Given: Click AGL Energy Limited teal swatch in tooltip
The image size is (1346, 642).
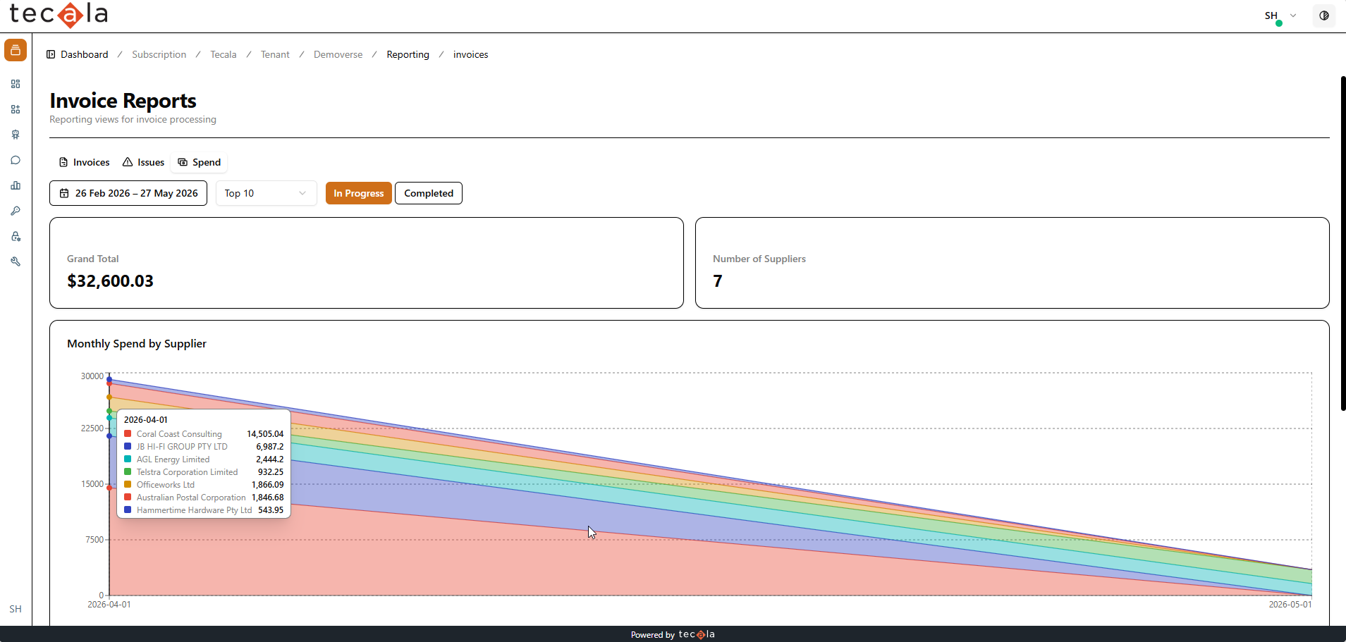Looking at the screenshot, I should 128,459.
